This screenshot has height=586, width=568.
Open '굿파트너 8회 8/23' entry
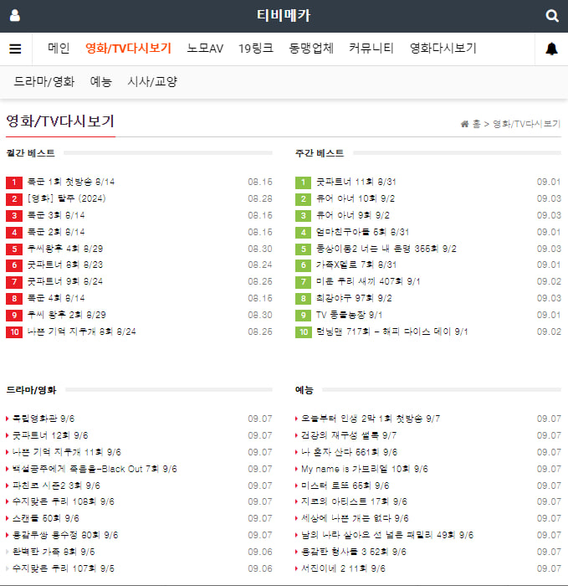[65, 265]
